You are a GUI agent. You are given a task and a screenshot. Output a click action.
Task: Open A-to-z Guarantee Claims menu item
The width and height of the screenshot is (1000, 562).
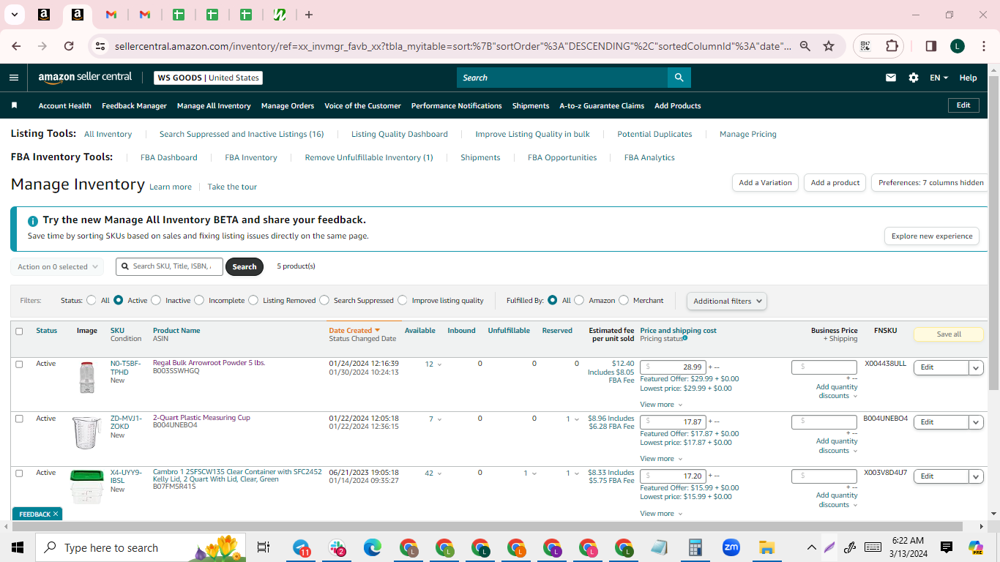pos(602,105)
